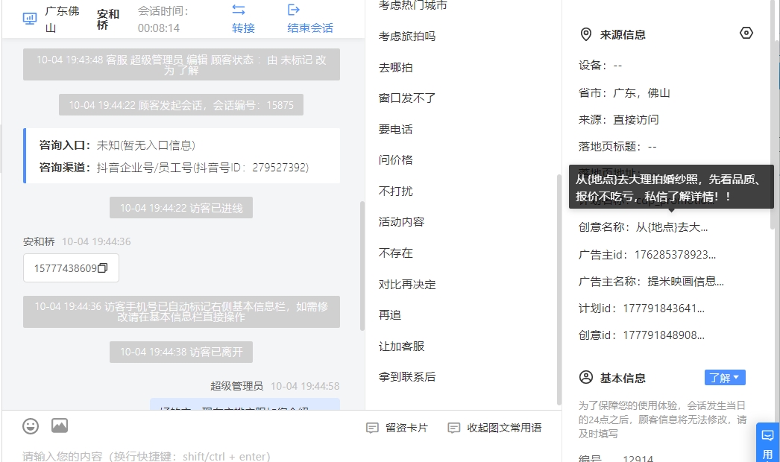The height and width of the screenshot is (462, 780).
Task: Open the image upload icon
Action: [60, 425]
